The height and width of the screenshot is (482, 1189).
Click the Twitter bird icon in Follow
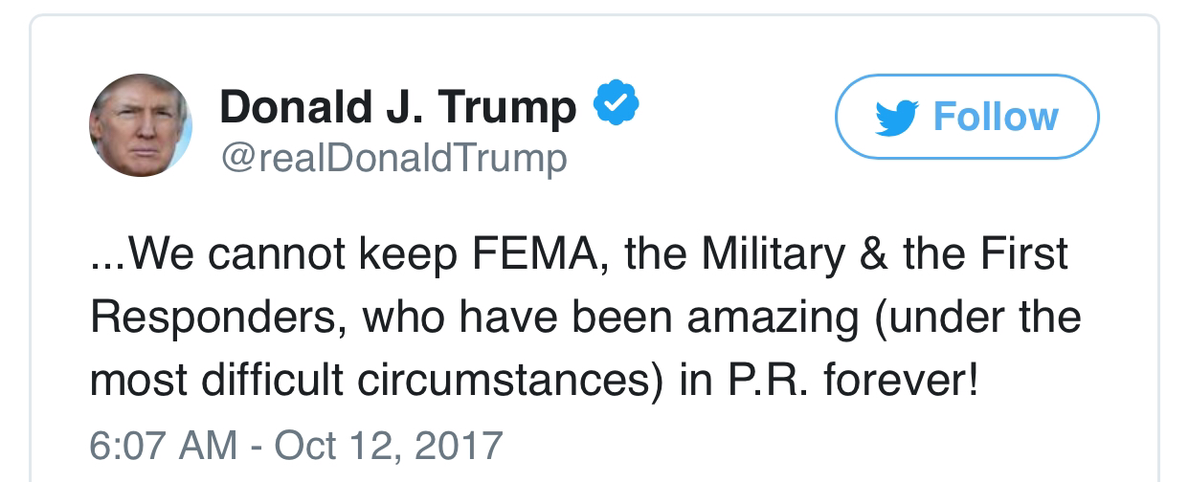[x=897, y=117]
